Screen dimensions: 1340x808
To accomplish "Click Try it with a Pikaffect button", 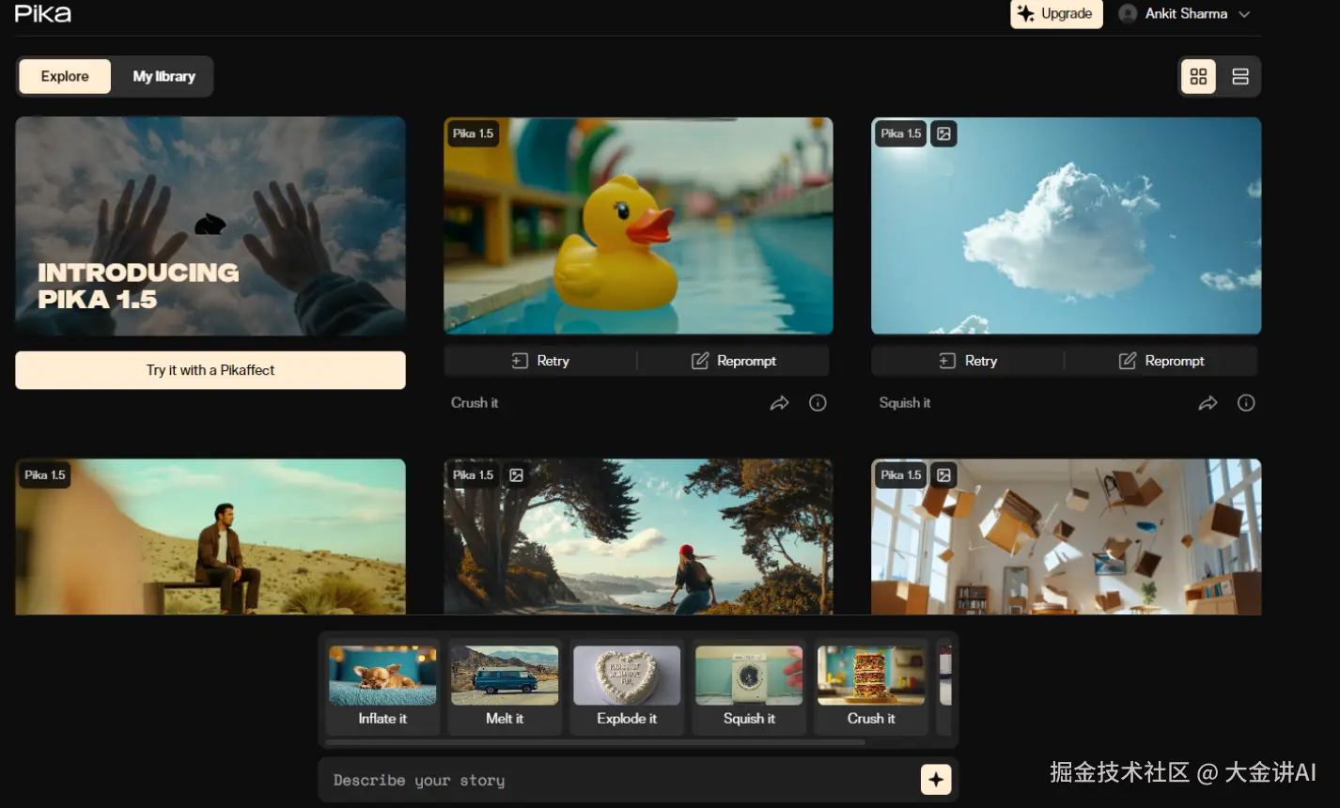I will pyautogui.click(x=210, y=370).
